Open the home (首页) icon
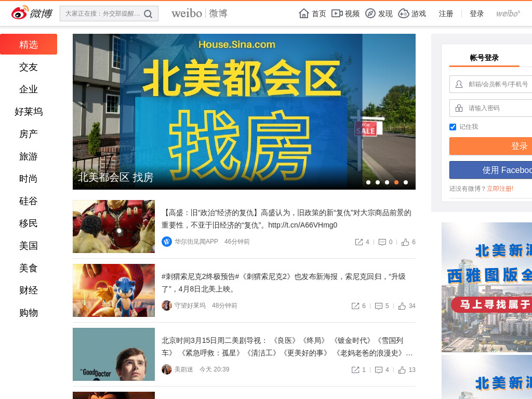Image resolution: width=532 pixels, height=399 pixels. click(x=303, y=13)
